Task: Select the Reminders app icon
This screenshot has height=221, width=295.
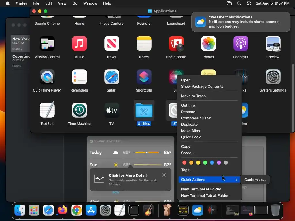Action: click(80, 77)
